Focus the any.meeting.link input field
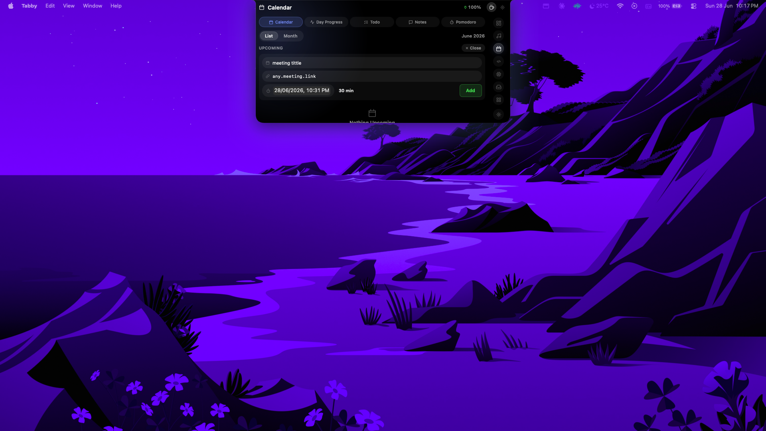This screenshot has width=766, height=431. pyautogui.click(x=372, y=76)
